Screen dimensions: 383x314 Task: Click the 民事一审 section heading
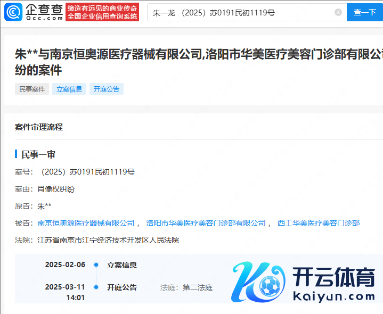tap(38, 154)
